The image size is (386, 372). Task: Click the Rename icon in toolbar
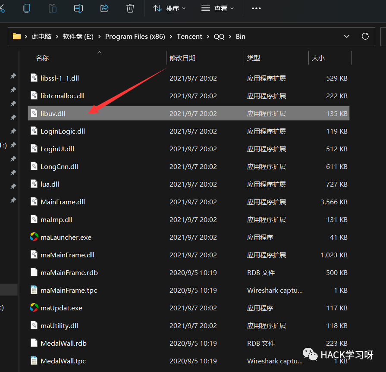pyautogui.click(x=78, y=8)
